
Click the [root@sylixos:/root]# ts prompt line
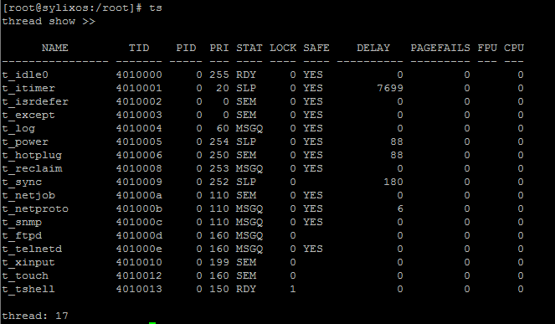click(82, 8)
